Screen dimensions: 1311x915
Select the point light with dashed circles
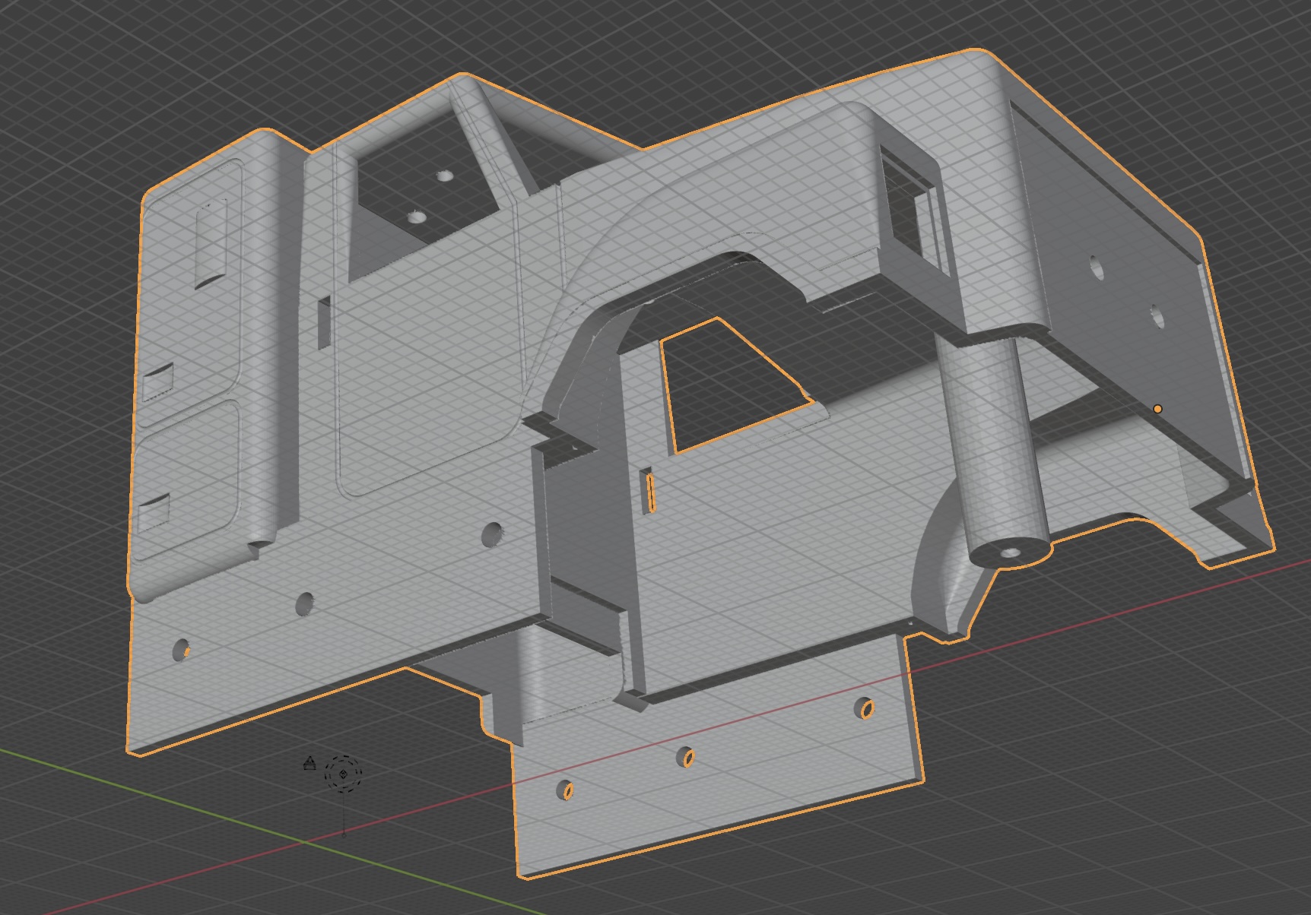[x=343, y=774]
